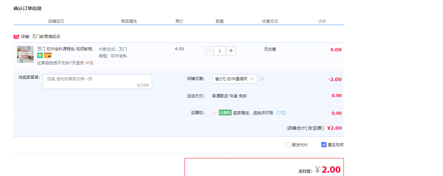Image resolution: width=443 pixels, height=176 pixels.
Task: Click the question mark help icon for 运费险
Action: pyautogui.click(x=283, y=113)
